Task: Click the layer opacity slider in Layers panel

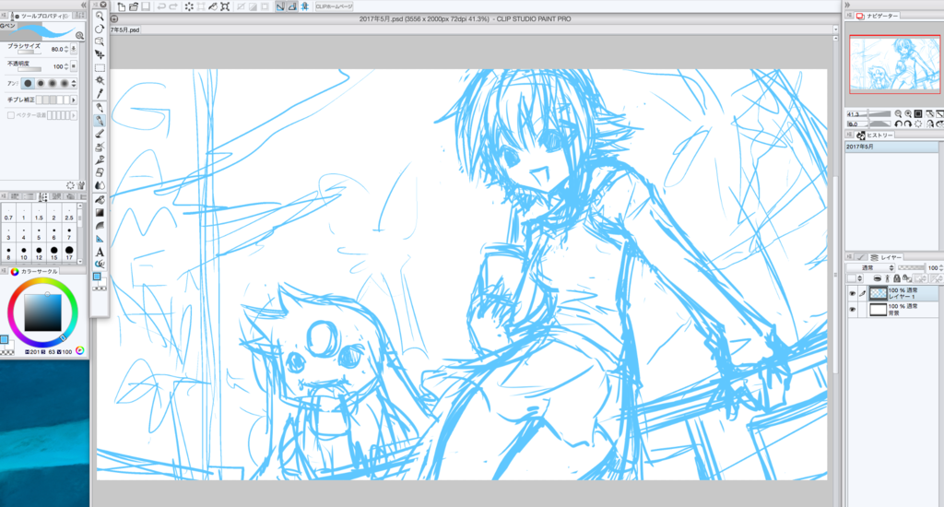Action: coord(911,268)
